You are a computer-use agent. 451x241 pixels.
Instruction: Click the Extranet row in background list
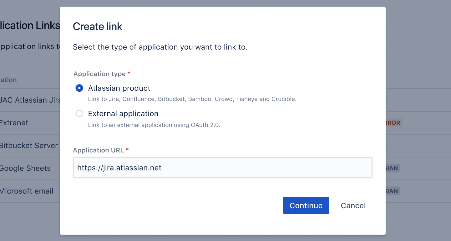[x=14, y=123]
